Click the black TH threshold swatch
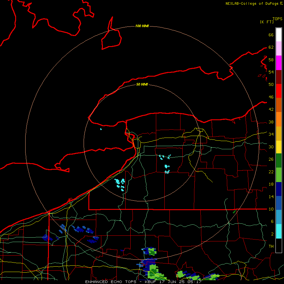The height and width of the screenshot is (284, 284). coord(279,246)
